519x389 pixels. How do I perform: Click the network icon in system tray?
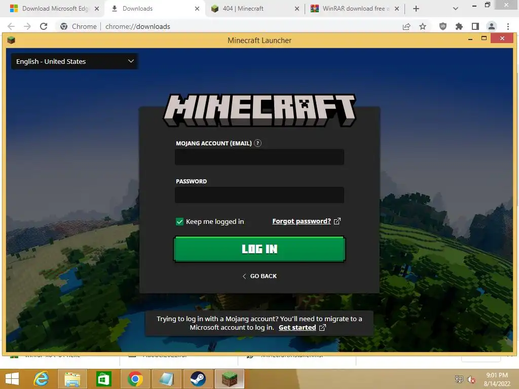tap(459, 379)
